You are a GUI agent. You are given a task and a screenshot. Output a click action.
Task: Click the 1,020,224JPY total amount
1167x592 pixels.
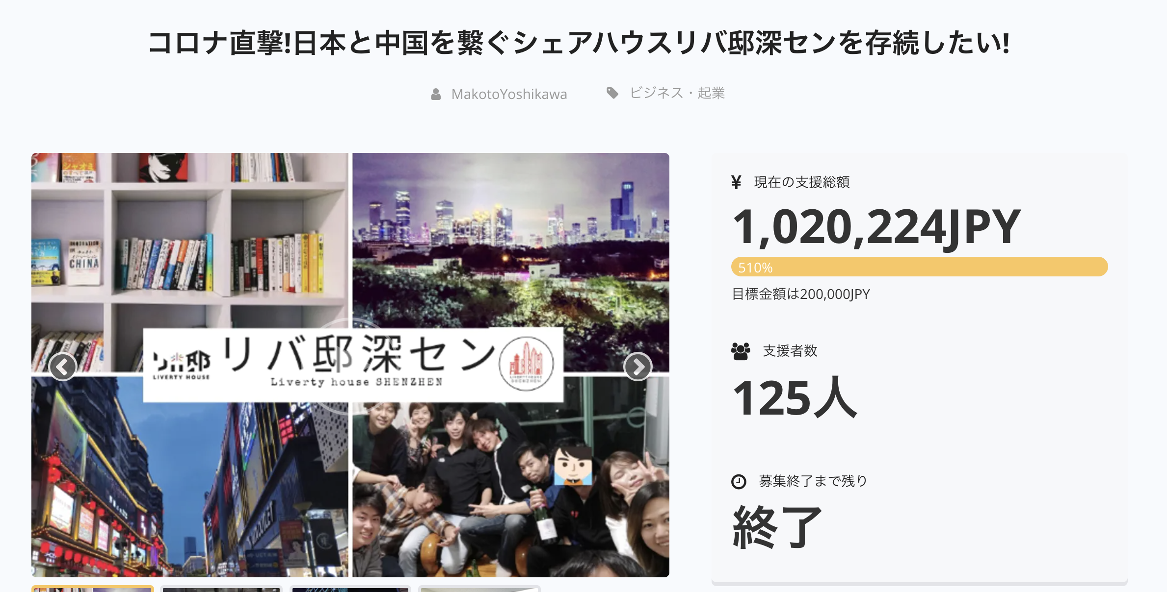click(876, 227)
